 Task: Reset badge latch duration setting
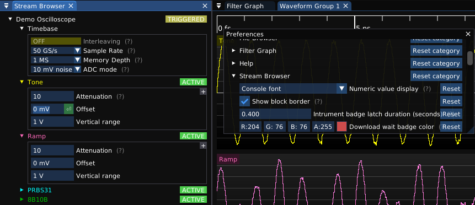pos(451,114)
